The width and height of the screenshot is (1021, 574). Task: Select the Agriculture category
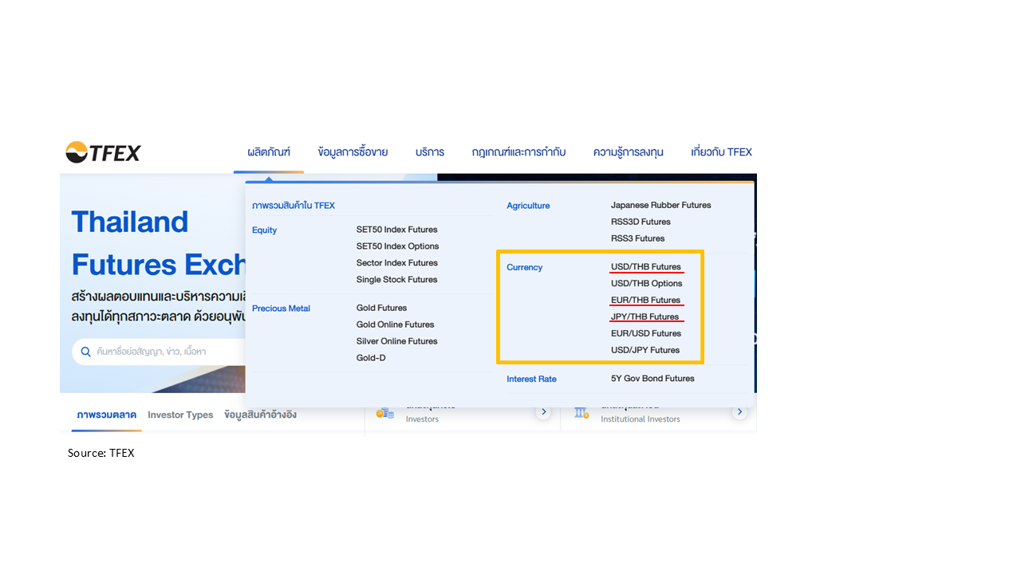pyautogui.click(x=528, y=206)
